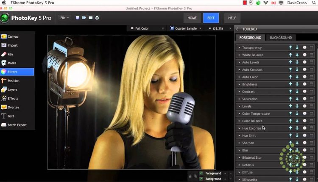Enable the Brightness filter checkbox
Image resolution: width=318 pixels, height=182 pixels.
pyautogui.click(x=311, y=84)
